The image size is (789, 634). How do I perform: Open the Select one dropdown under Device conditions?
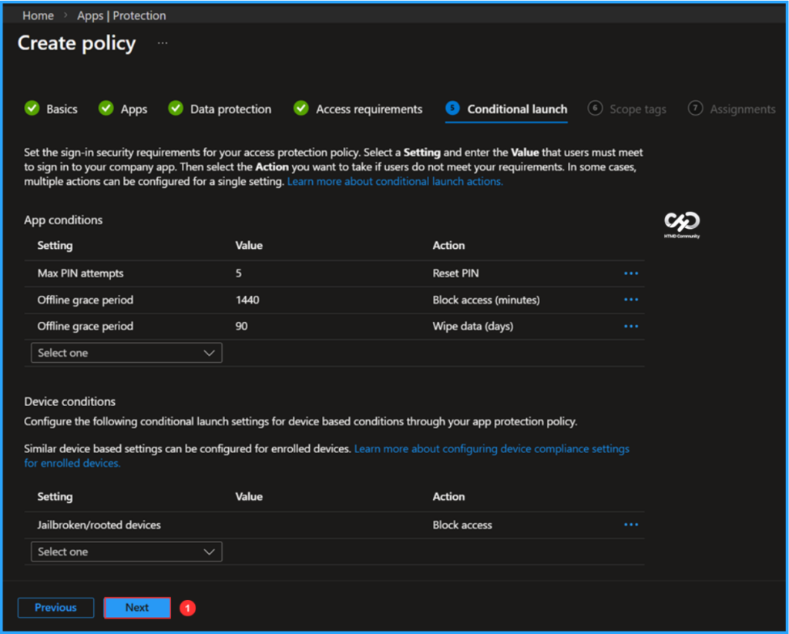[x=126, y=551]
